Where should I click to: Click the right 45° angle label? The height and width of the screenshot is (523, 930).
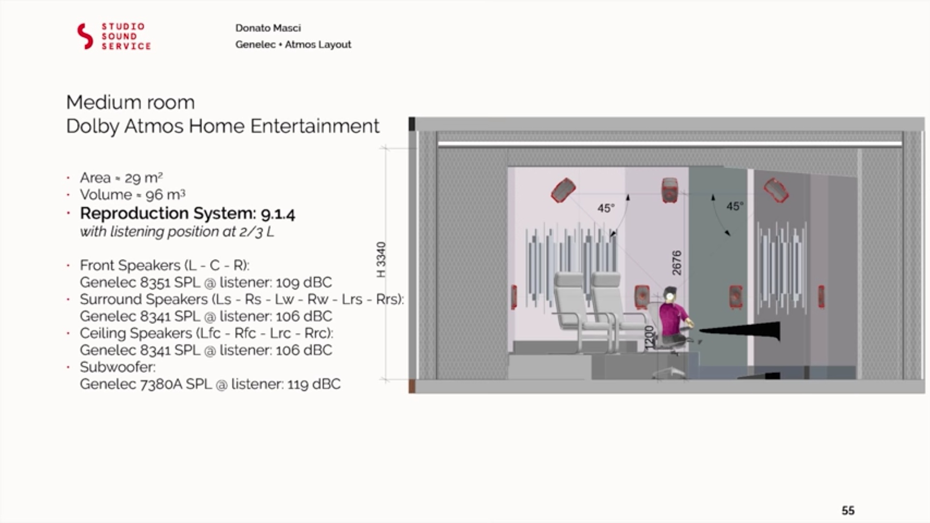tap(734, 206)
